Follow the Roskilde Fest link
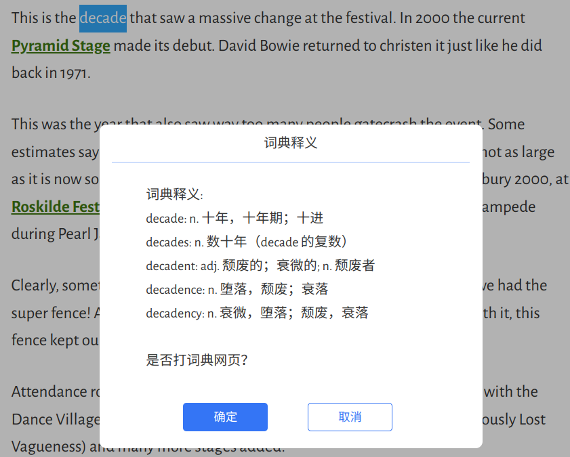This screenshot has width=570, height=457. 56,206
